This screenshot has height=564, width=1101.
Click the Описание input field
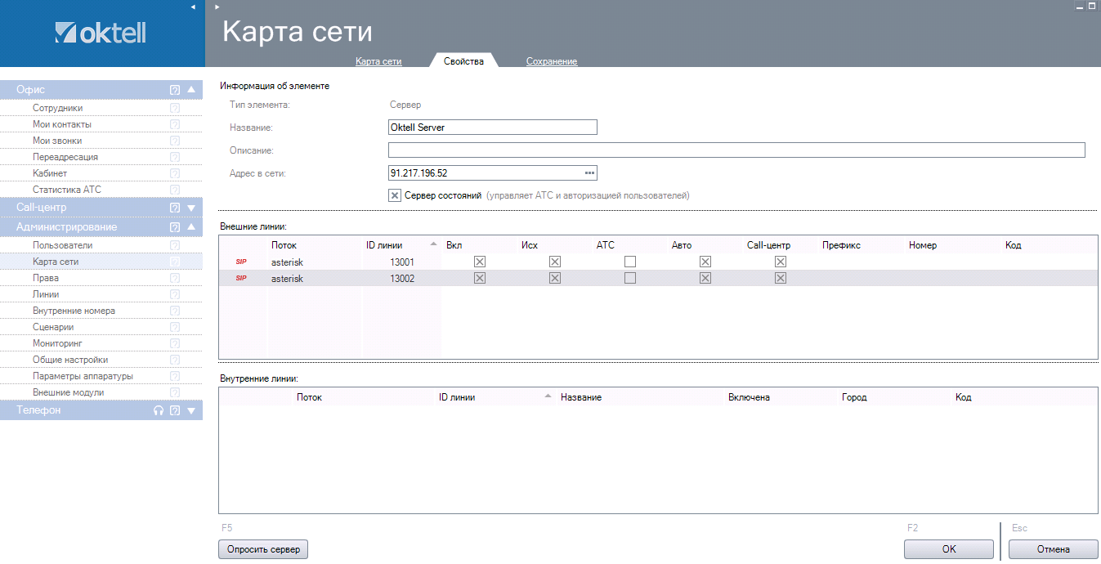(x=736, y=150)
